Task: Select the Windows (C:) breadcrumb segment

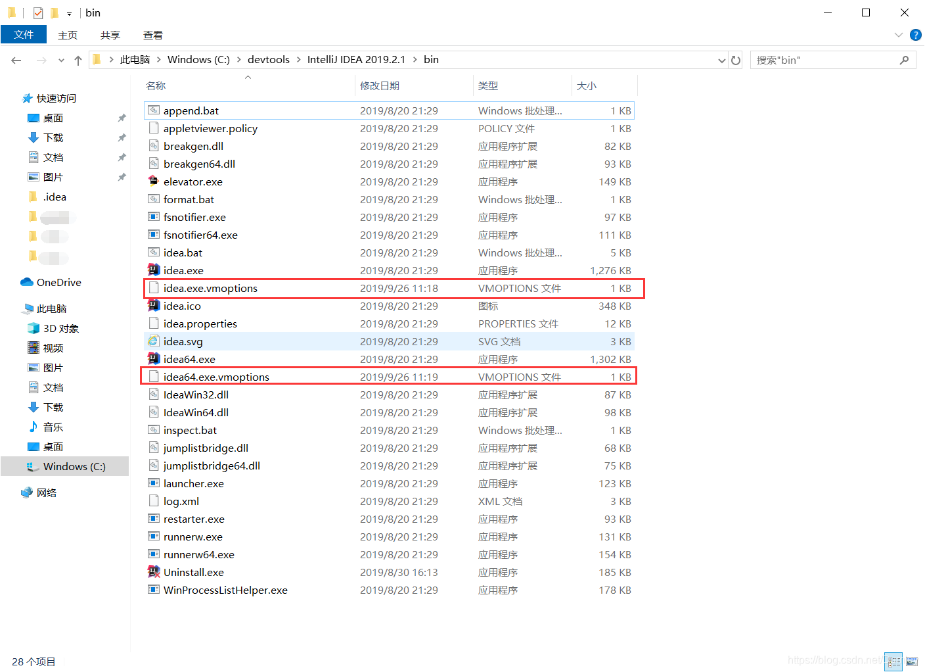Action: (198, 60)
